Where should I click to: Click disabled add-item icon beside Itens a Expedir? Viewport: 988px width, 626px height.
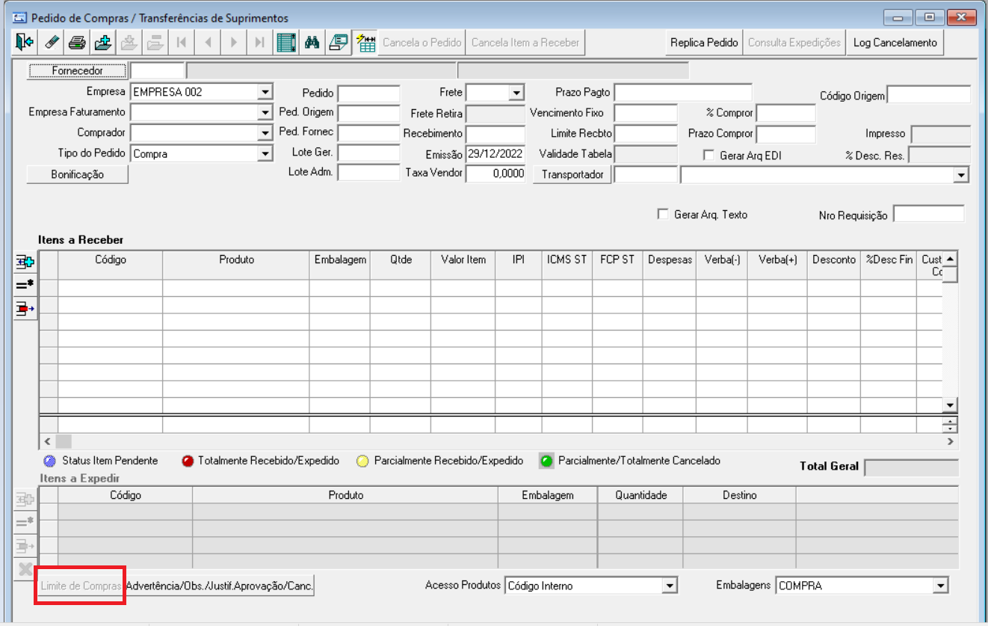click(25, 500)
